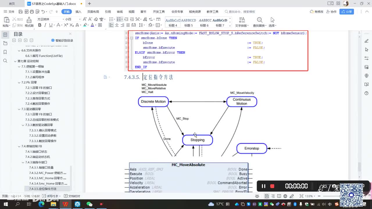Apply the text highlight color
The image size is (372, 209).
[x=85, y=25]
